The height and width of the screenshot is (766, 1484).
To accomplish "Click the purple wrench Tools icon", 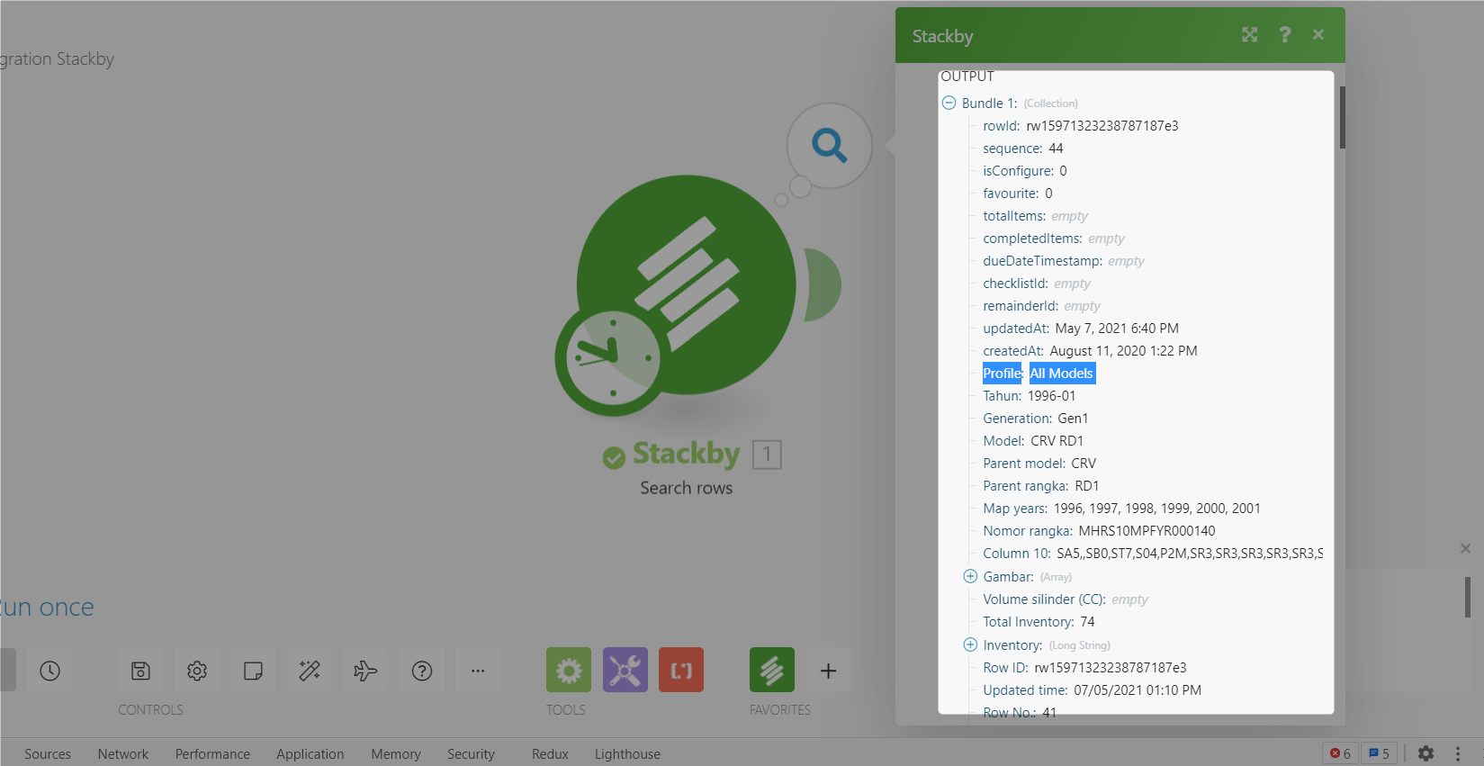I will click(625, 671).
